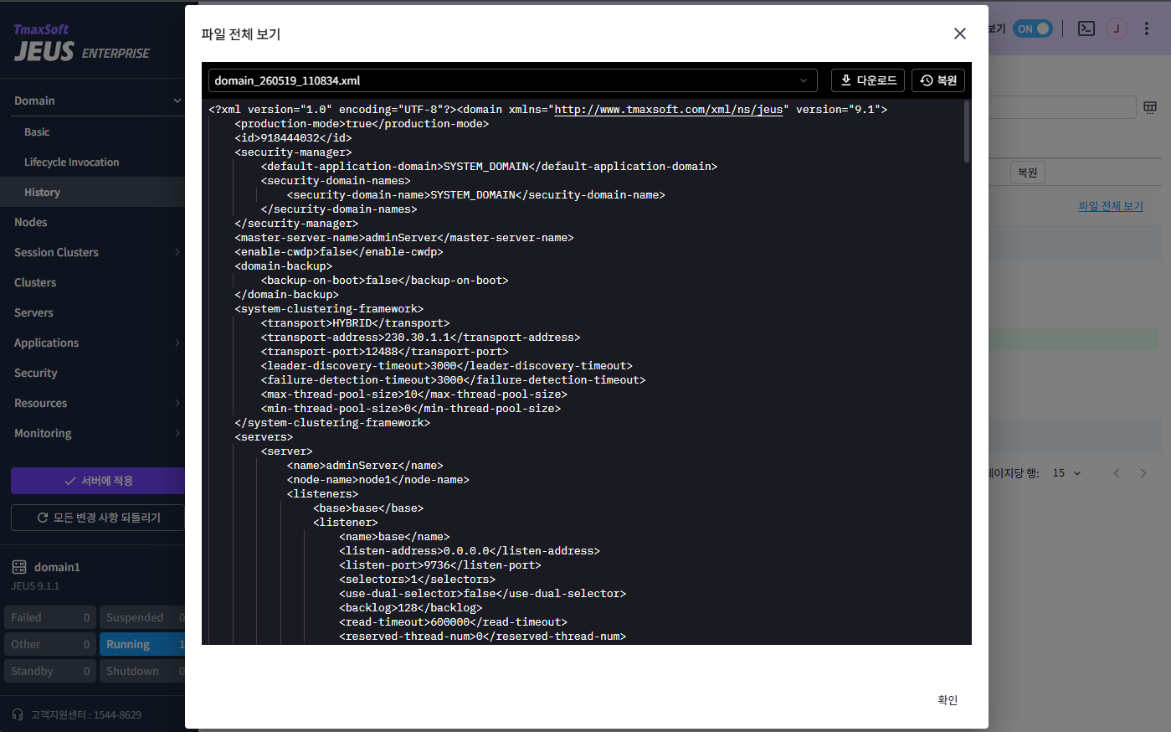Select the Shutdown status filter
This screenshot has height=732, width=1171.
[142, 671]
